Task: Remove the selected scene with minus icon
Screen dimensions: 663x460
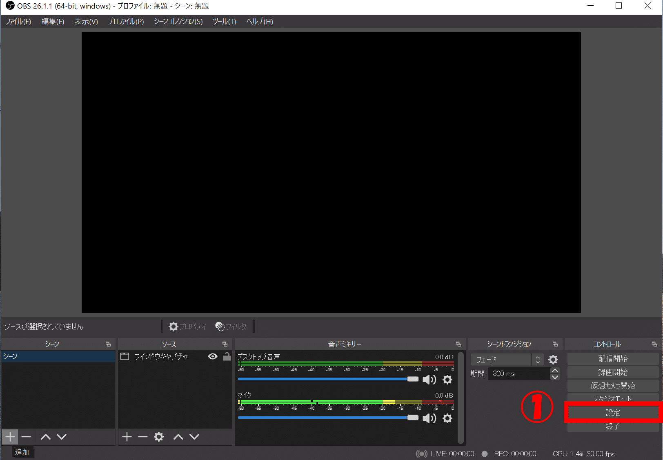Action: click(x=26, y=437)
